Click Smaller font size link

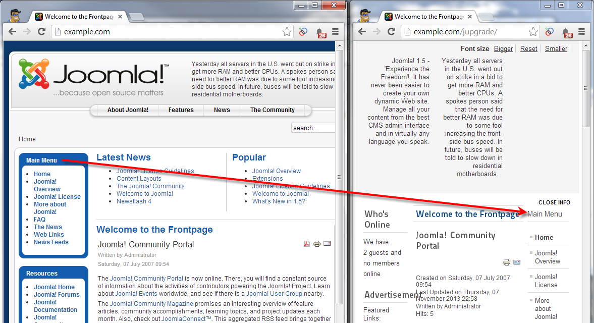[556, 48]
